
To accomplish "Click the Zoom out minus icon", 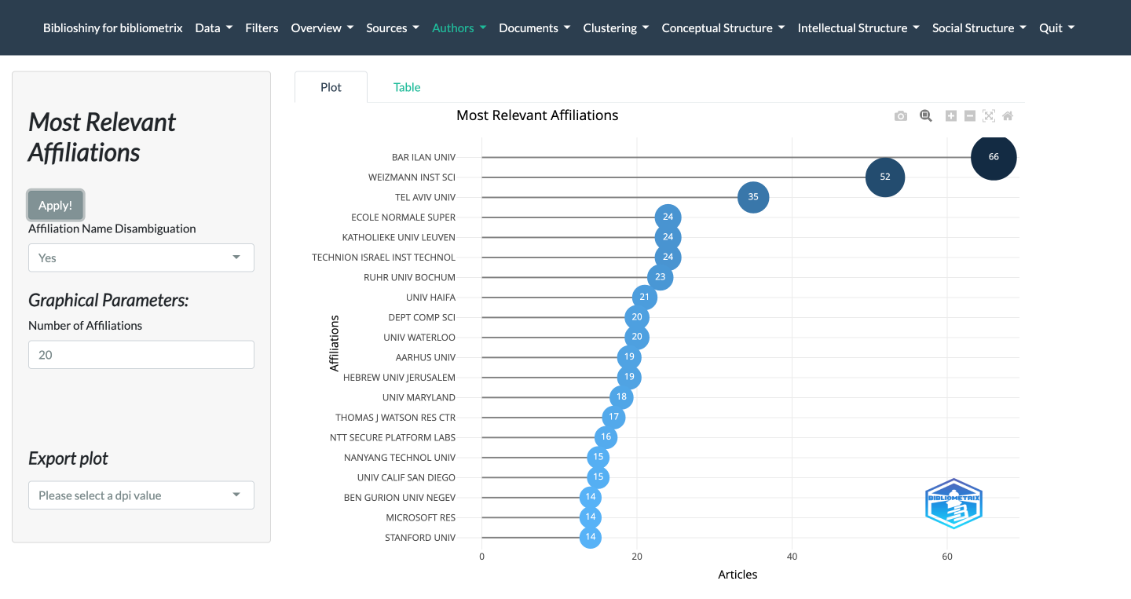I will click(970, 116).
